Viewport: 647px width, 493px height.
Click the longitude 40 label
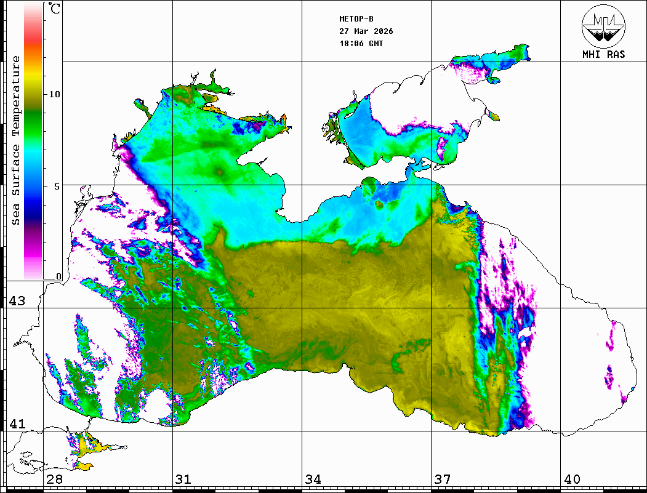coord(572,479)
